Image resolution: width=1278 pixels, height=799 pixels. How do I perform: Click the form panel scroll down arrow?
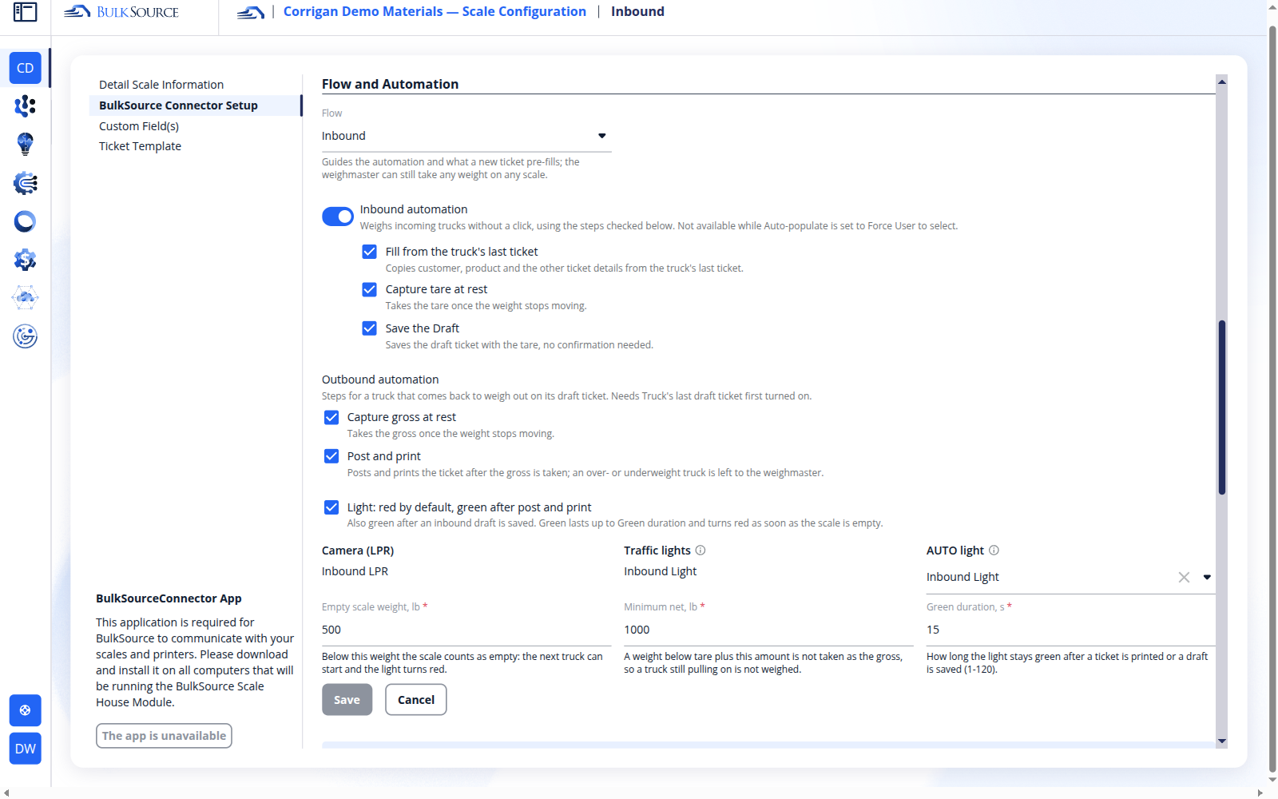pos(1222,741)
